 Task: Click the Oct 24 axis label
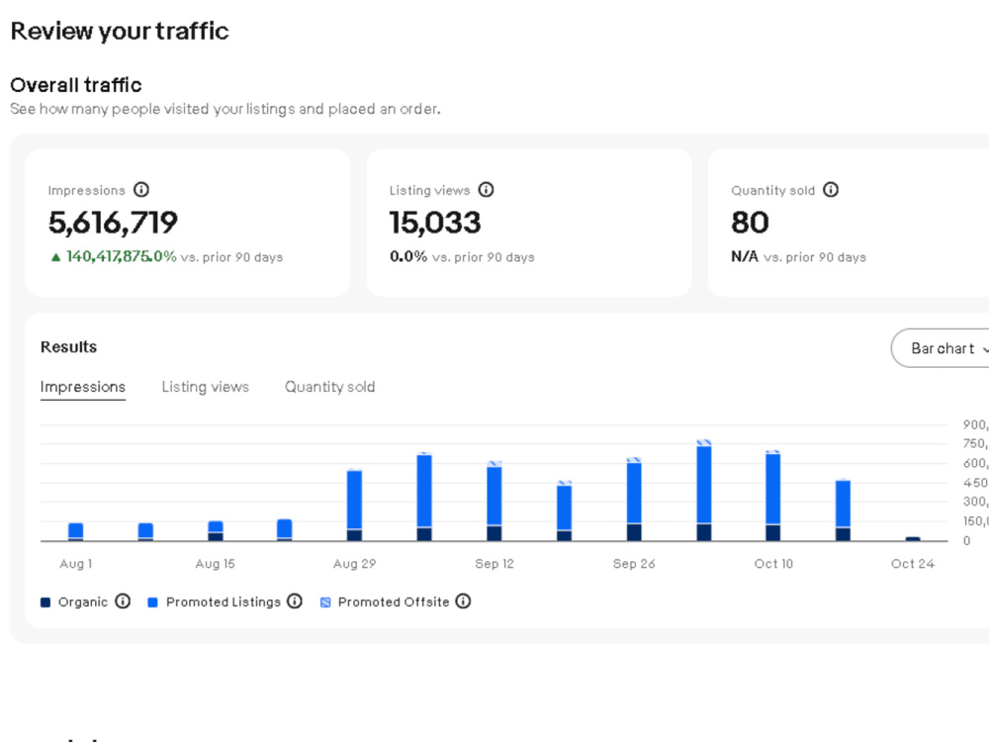[913, 564]
